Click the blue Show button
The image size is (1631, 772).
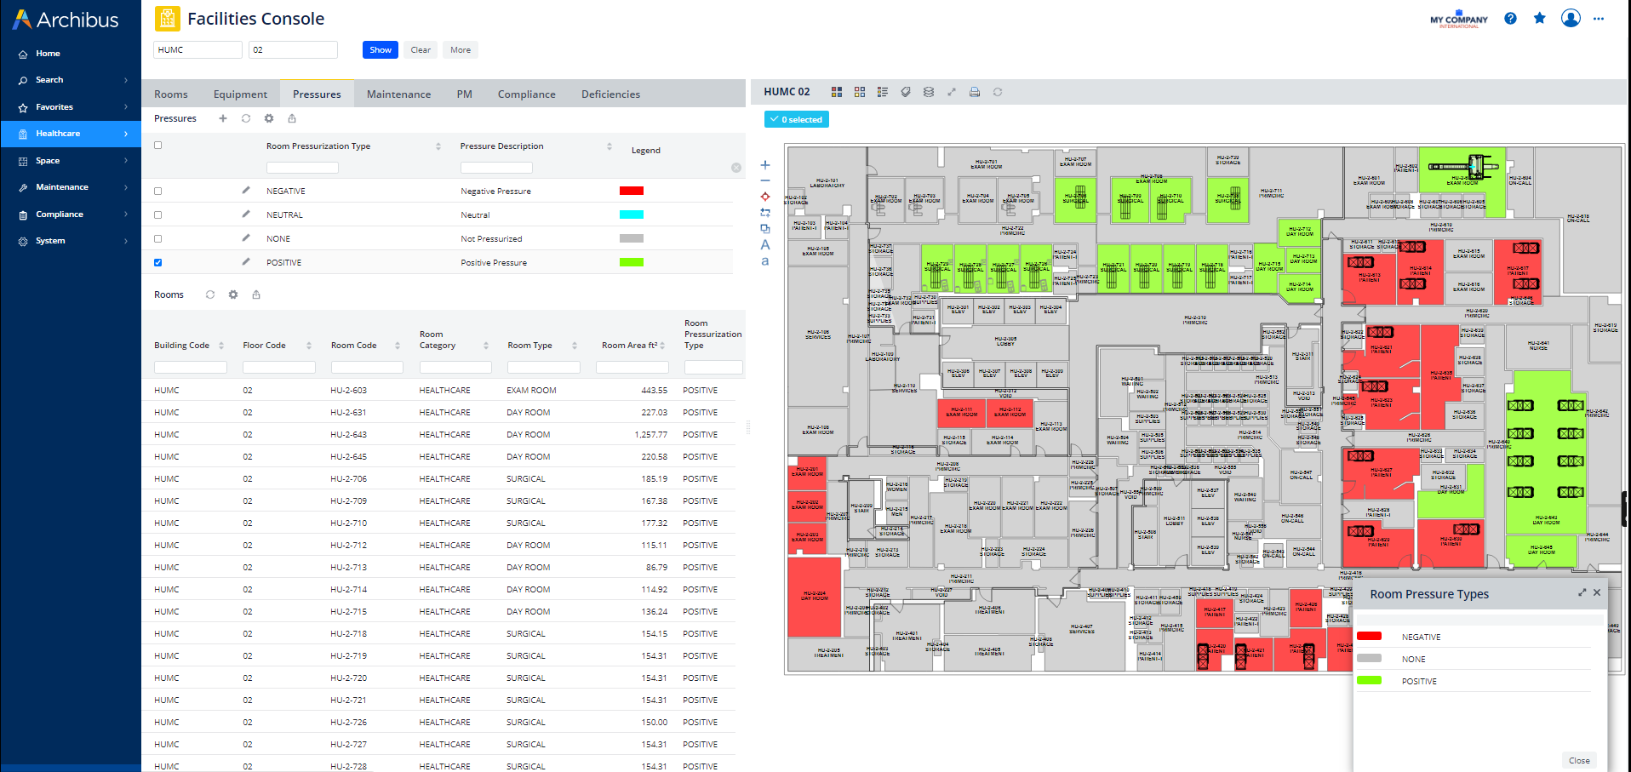[381, 50]
